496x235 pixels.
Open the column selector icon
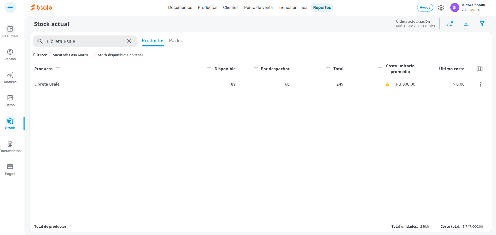pyautogui.click(x=480, y=69)
